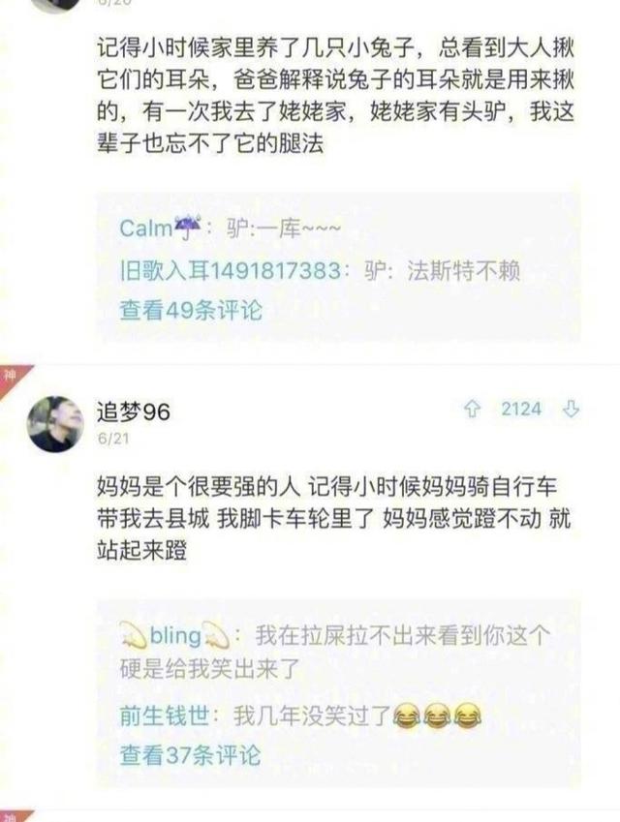View all 37 replies (查看37条评论)
Image resolution: width=620 pixels, height=822 pixels.
coord(191,755)
